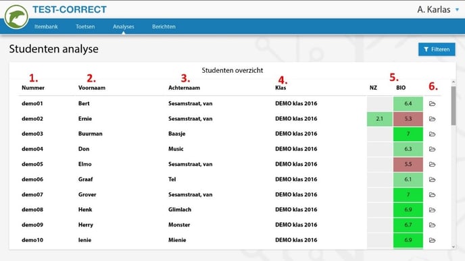Click DEMO klas 2016 in demo03 row

point(296,134)
